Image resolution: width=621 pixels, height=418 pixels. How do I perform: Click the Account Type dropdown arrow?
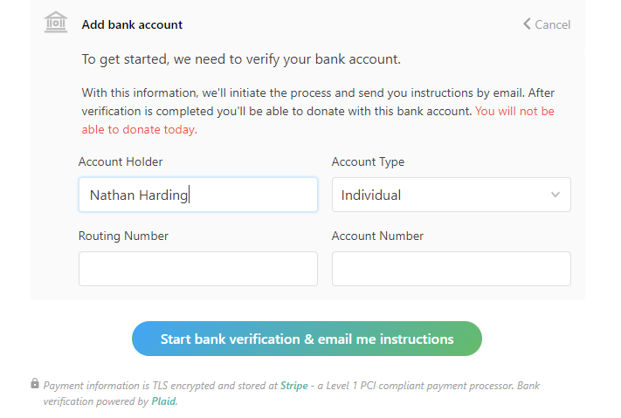point(555,195)
